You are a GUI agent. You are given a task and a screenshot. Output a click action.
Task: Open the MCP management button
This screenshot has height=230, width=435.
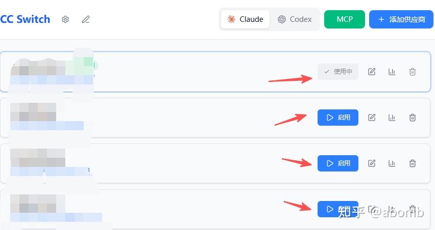point(345,19)
